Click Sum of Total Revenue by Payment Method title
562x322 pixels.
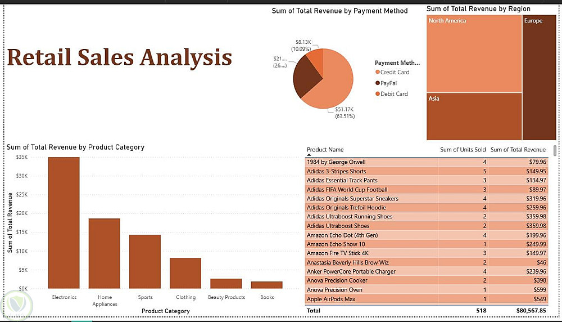[x=339, y=11]
